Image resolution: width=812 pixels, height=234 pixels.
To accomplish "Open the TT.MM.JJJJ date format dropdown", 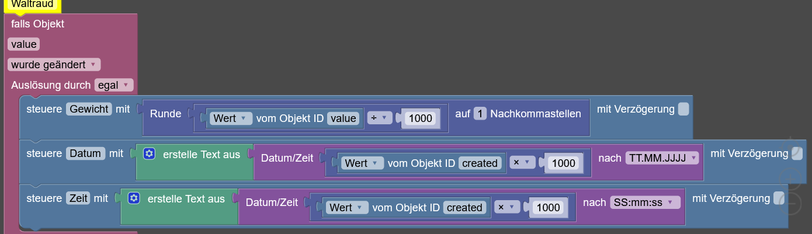I will coord(662,158).
